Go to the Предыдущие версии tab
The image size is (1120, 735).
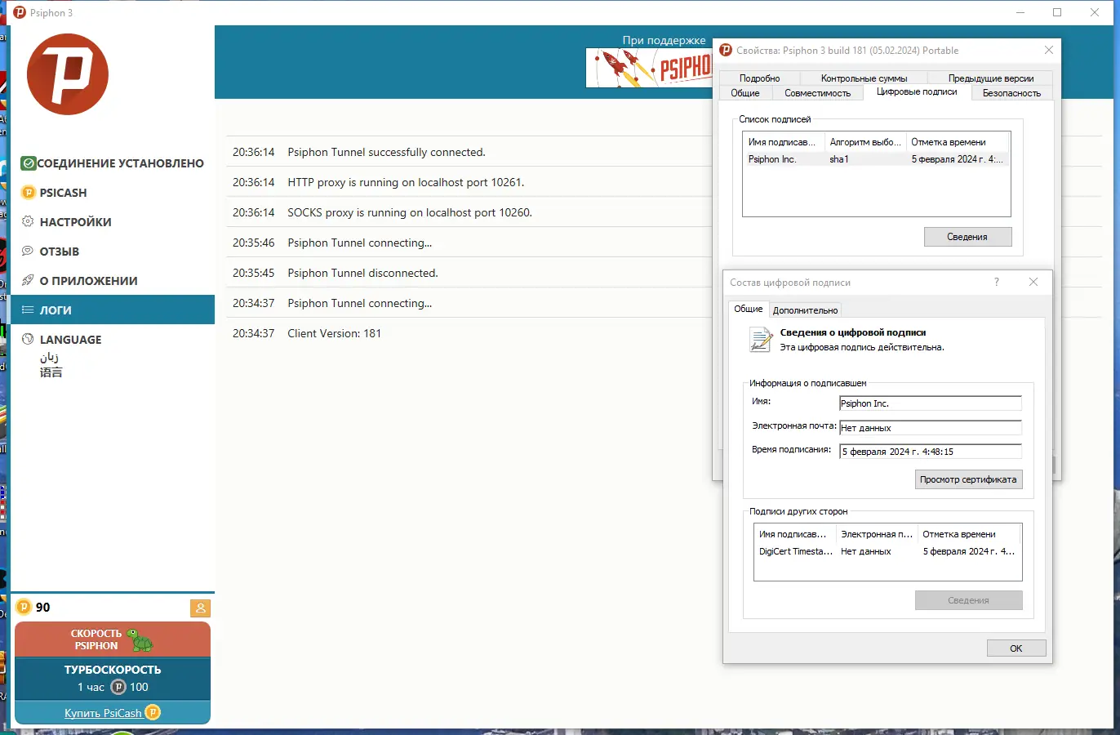991,78
